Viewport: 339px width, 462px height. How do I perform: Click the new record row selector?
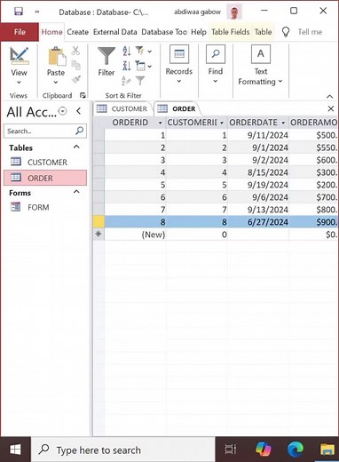(x=99, y=234)
